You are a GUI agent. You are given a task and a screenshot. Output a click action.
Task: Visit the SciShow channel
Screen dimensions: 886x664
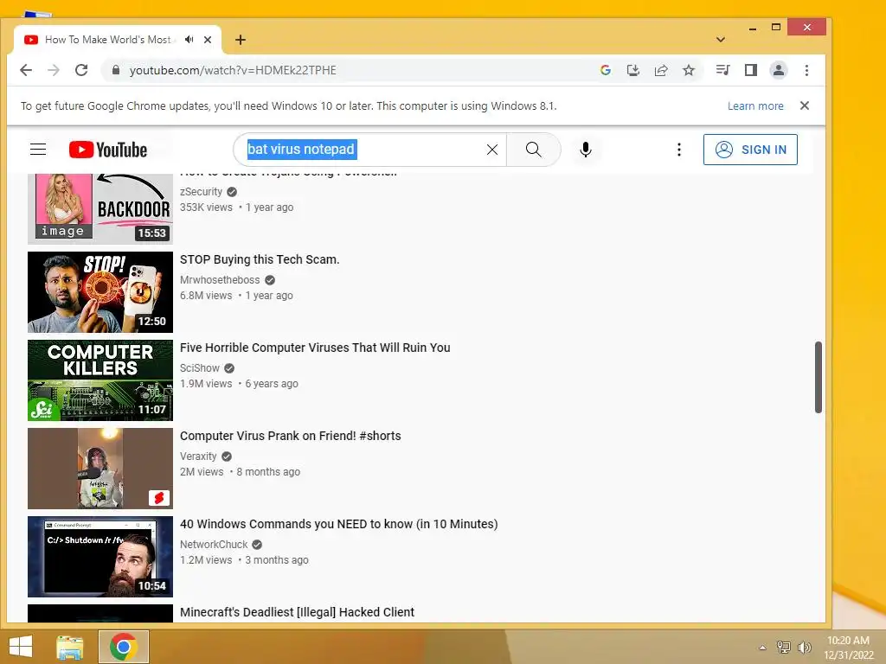coord(200,368)
